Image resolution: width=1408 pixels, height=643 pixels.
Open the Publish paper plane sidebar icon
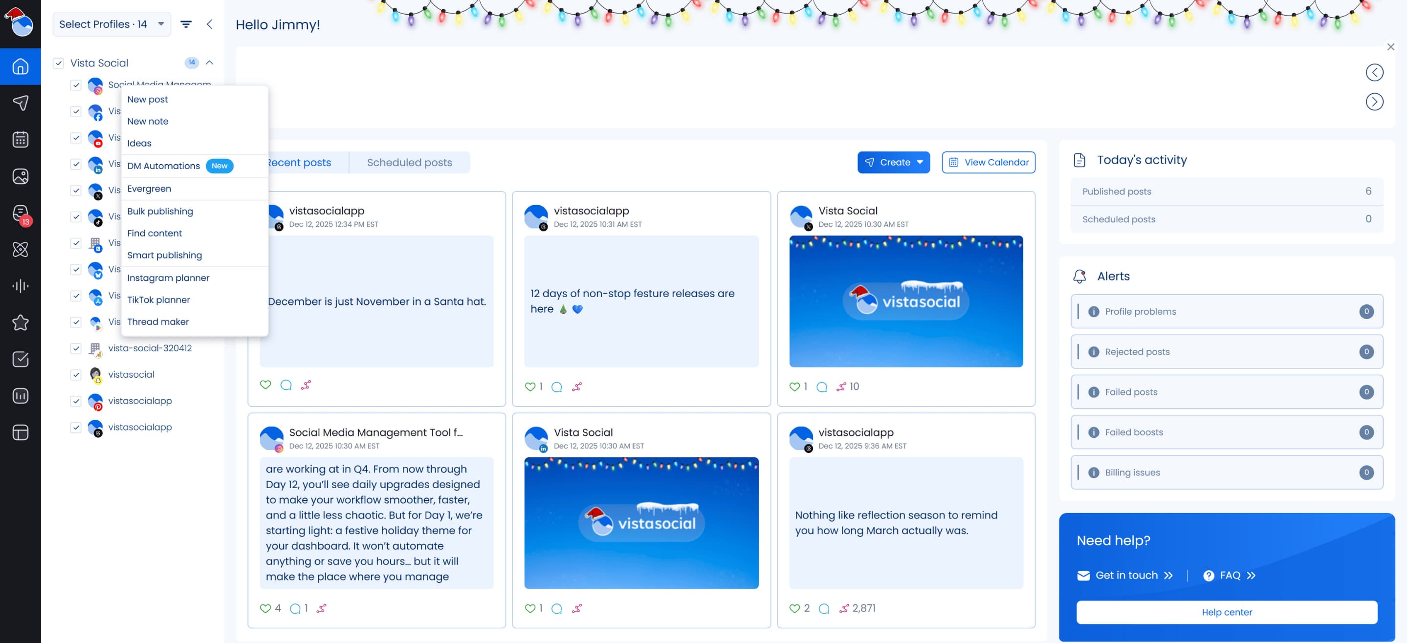point(20,103)
